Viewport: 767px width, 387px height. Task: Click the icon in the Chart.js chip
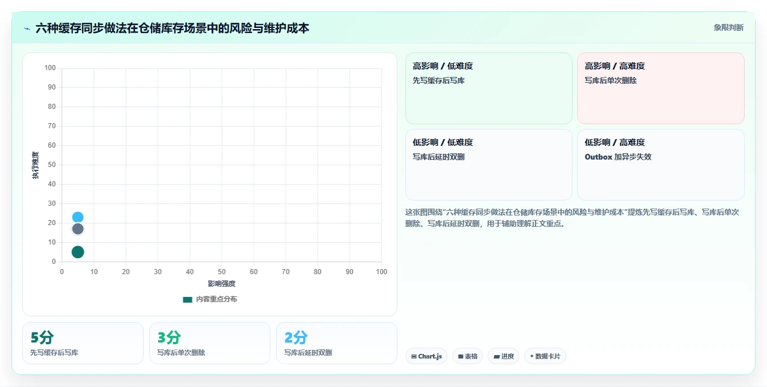[x=413, y=357]
